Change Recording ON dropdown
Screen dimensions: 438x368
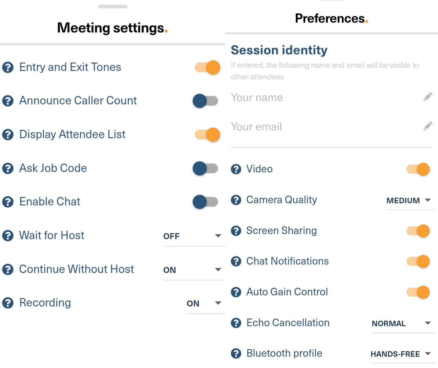pos(205,304)
